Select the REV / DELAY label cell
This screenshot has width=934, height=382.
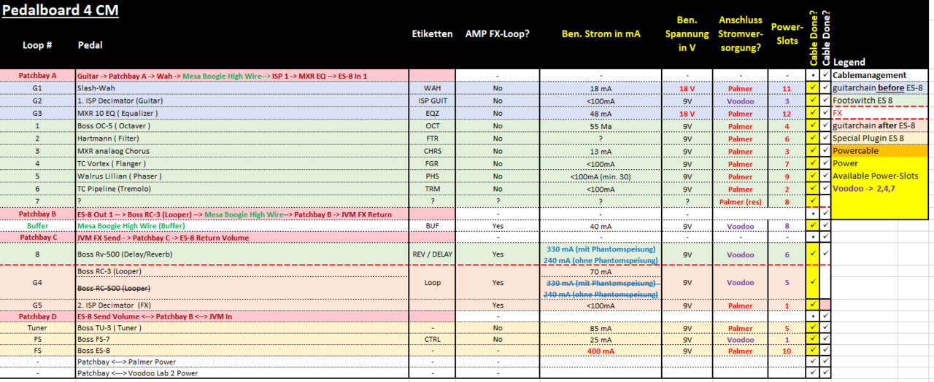coord(433,254)
